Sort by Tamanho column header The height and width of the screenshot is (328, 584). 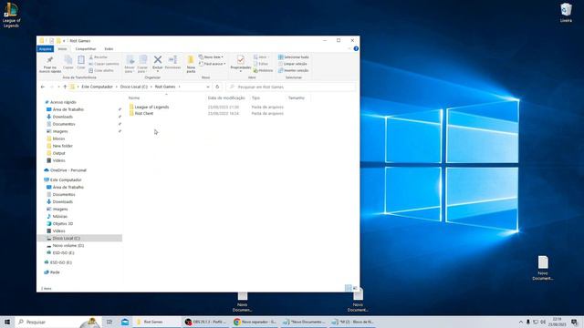[297, 98]
